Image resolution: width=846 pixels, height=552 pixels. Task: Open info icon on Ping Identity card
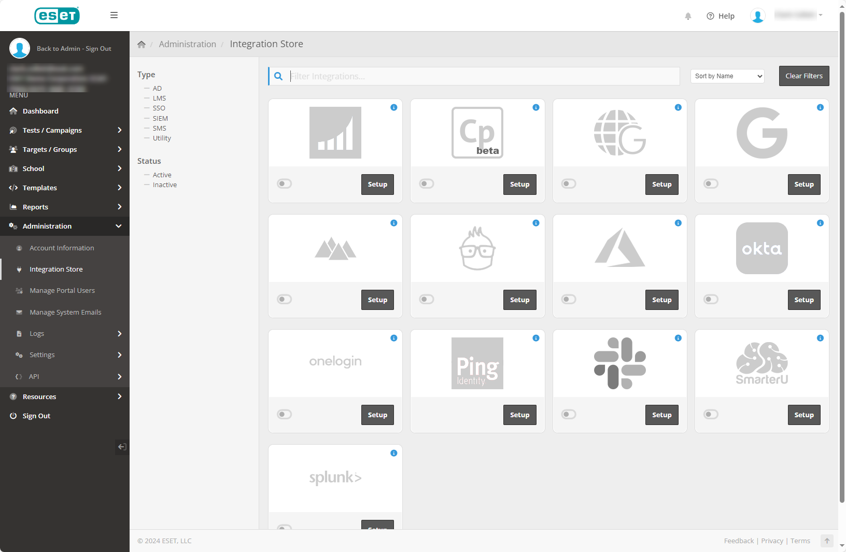coord(536,338)
